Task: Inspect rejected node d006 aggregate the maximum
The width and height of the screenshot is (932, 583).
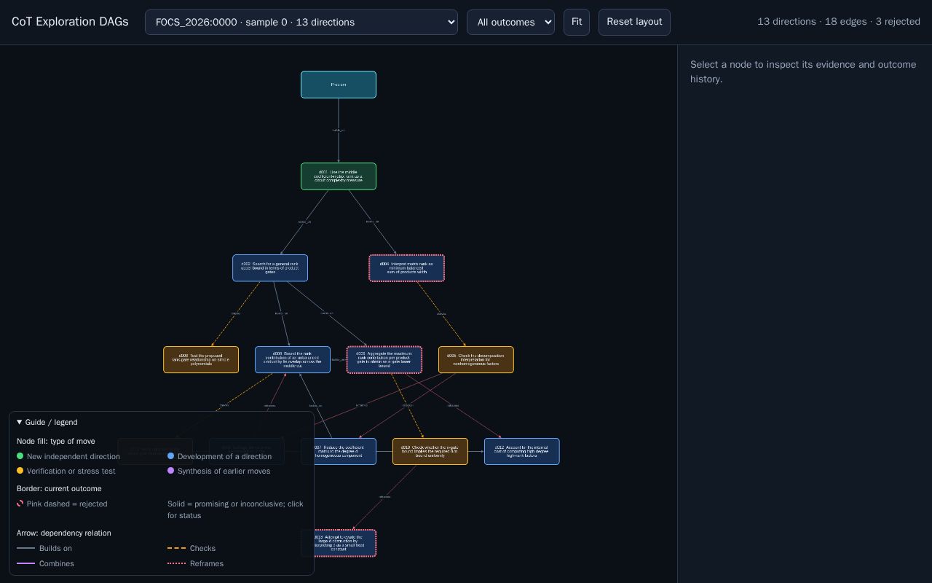Action: tap(384, 360)
